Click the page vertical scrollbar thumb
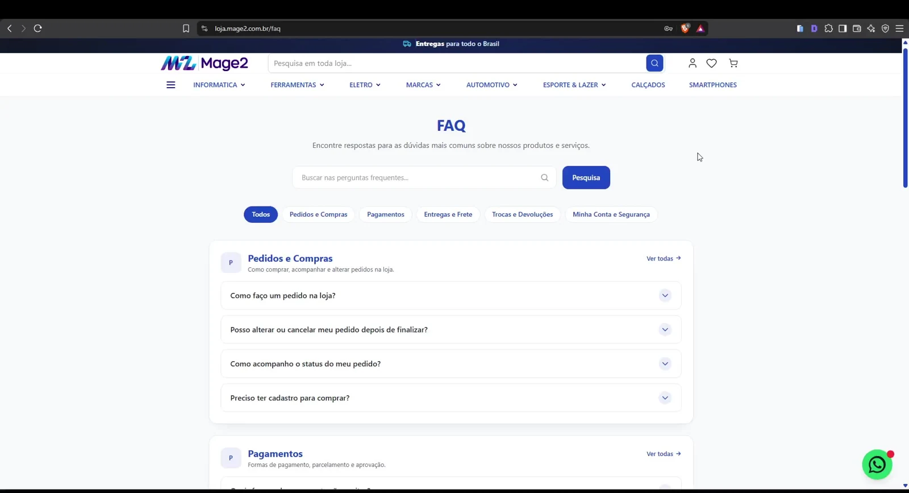 tap(905, 117)
